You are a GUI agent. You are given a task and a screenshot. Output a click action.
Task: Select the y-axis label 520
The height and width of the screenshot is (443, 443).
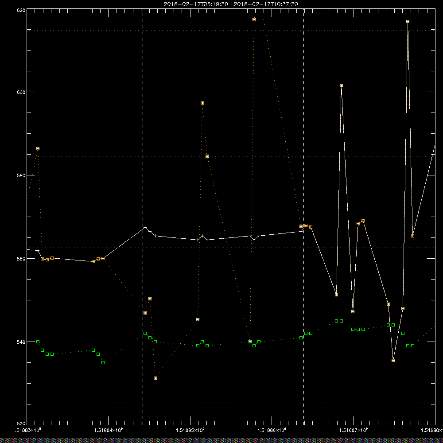21,424
